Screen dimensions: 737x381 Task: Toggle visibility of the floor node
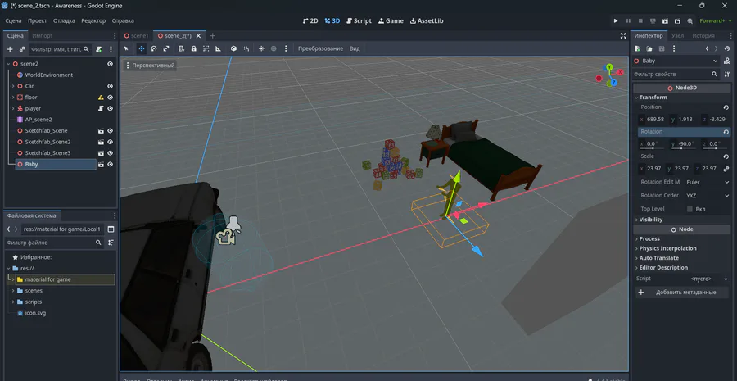click(110, 98)
